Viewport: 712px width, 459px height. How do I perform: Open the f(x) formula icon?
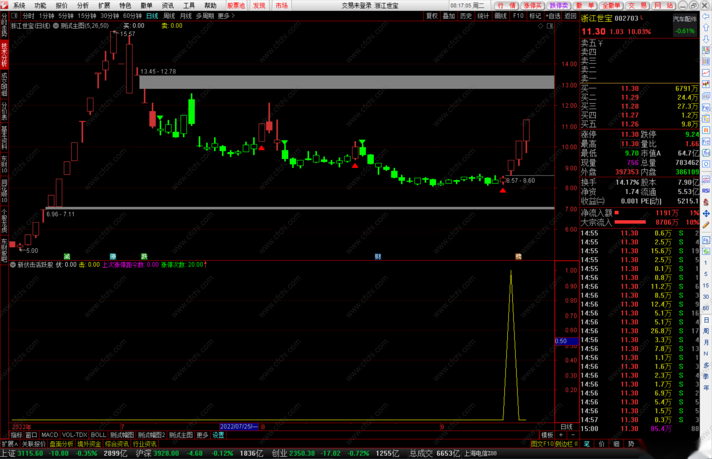pos(706,153)
